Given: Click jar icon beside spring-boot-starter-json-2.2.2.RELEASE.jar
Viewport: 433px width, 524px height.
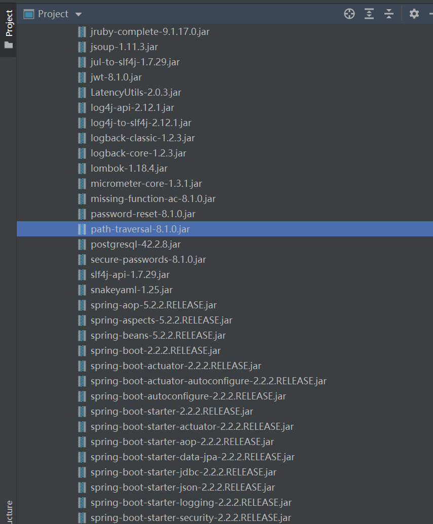Looking at the screenshot, I should pyautogui.click(x=82, y=487).
